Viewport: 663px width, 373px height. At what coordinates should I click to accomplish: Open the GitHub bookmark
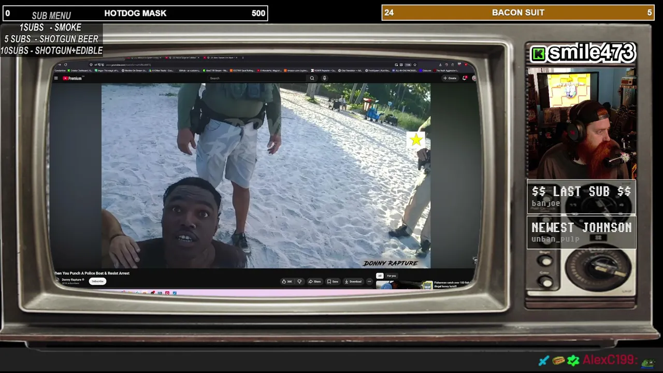[x=189, y=70]
